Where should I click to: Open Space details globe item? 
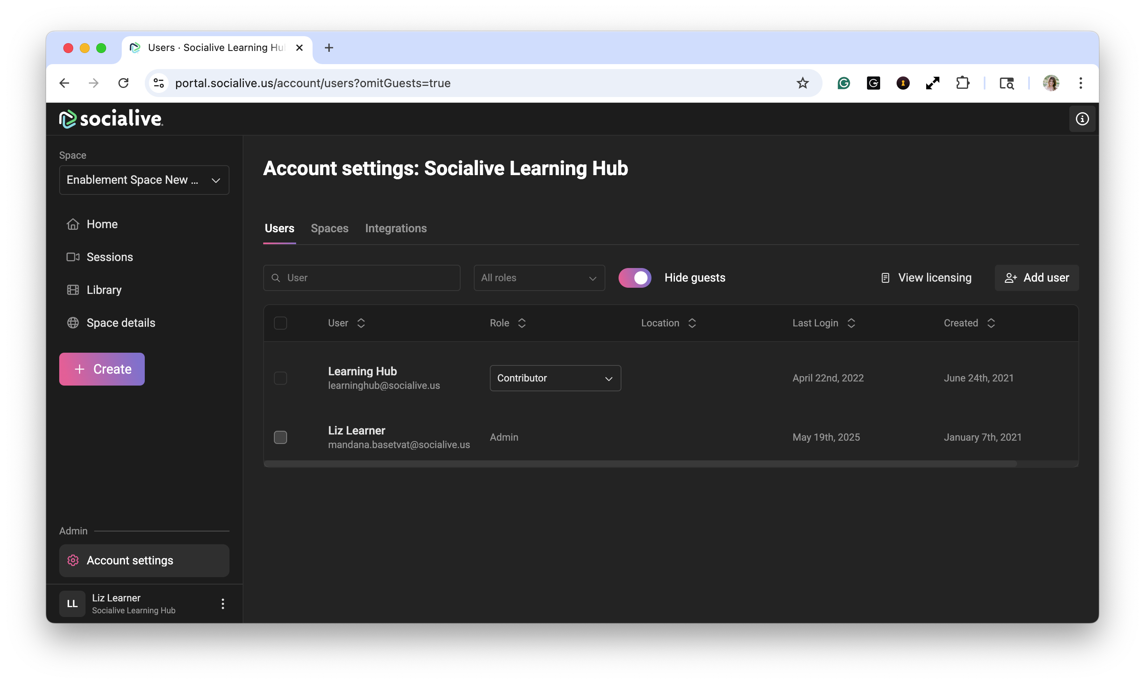coord(121,323)
